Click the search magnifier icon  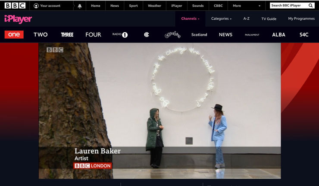click(310, 6)
